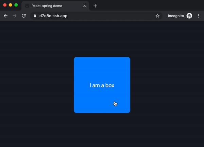Viewport: 204px width, 147px height.
Task: Reload the current page
Action: (x=24, y=16)
